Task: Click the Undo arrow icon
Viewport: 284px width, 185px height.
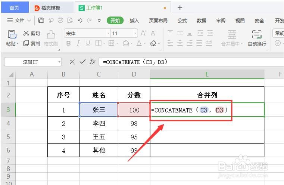Action: coord(80,21)
